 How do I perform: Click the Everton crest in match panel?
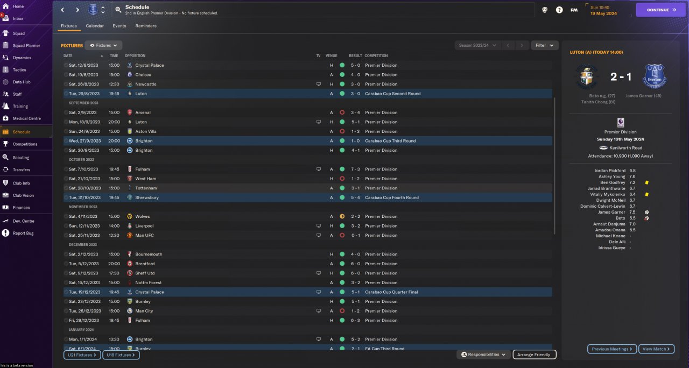pos(655,76)
